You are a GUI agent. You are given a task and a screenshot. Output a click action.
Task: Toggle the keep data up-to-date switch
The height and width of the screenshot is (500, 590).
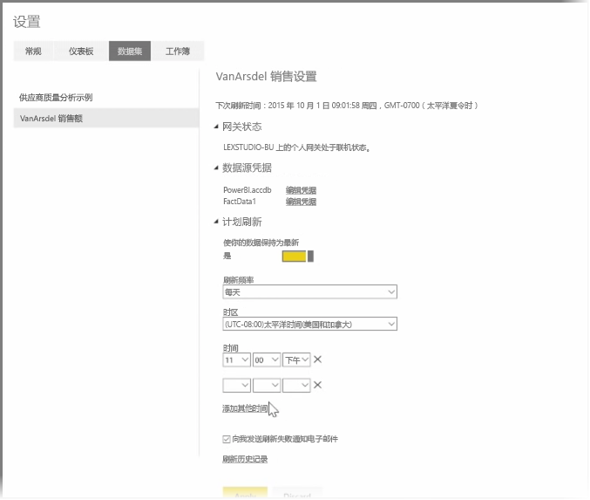tap(298, 257)
